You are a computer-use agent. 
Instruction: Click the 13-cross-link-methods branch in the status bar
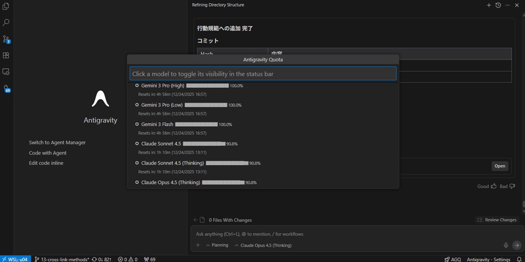62,259
